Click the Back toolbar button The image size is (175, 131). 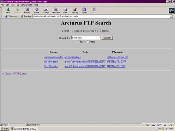pyautogui.click(x=8, y=11)
